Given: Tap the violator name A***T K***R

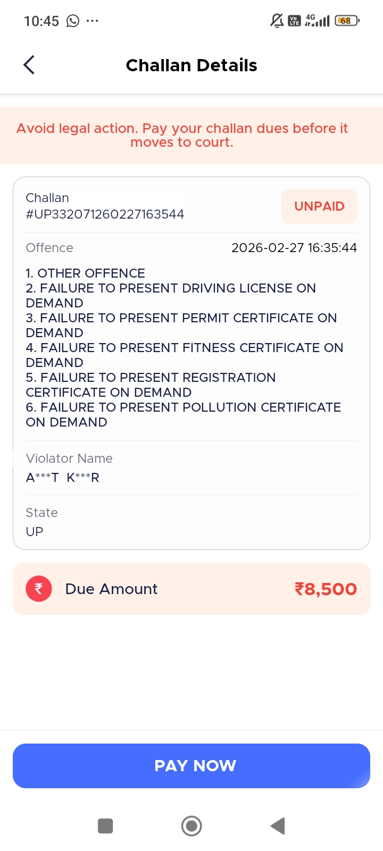Looking at the screenshot, I should pyautogui.click(x=63, y=478).
